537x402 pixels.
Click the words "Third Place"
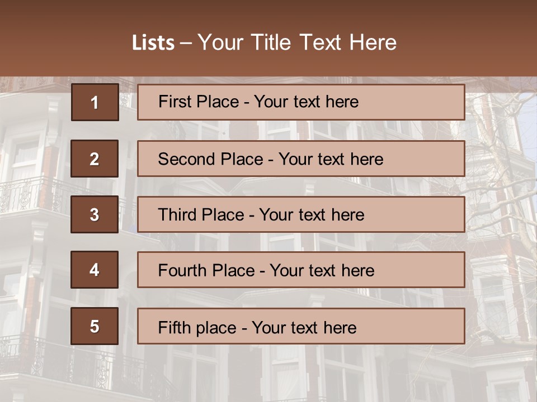(201, 214)
